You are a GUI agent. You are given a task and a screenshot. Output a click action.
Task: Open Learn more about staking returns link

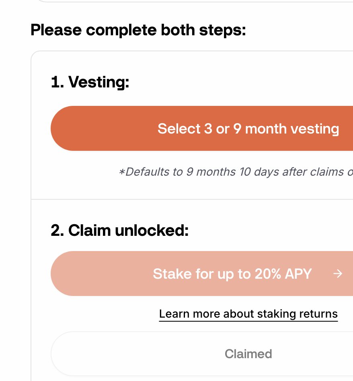(x=248, y=314)
